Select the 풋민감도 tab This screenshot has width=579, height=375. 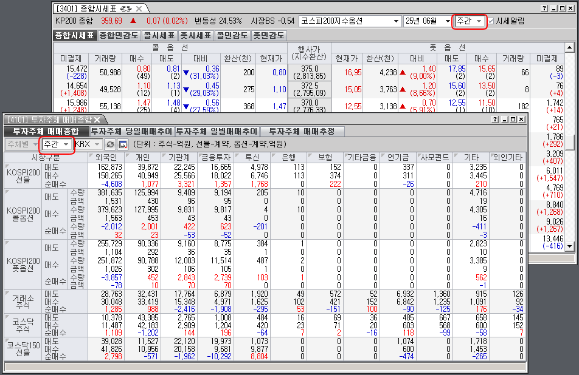tap(269, 36)
